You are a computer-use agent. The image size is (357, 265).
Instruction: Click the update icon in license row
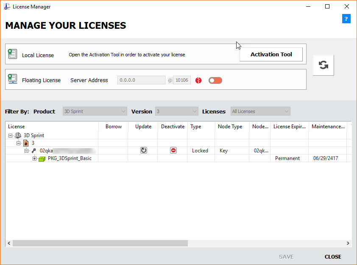(144, 150)
